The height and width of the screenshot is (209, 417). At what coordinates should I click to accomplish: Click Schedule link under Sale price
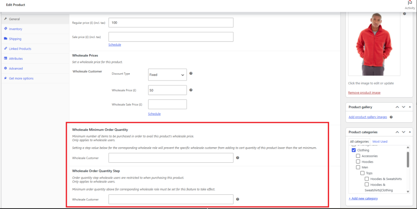114,45
